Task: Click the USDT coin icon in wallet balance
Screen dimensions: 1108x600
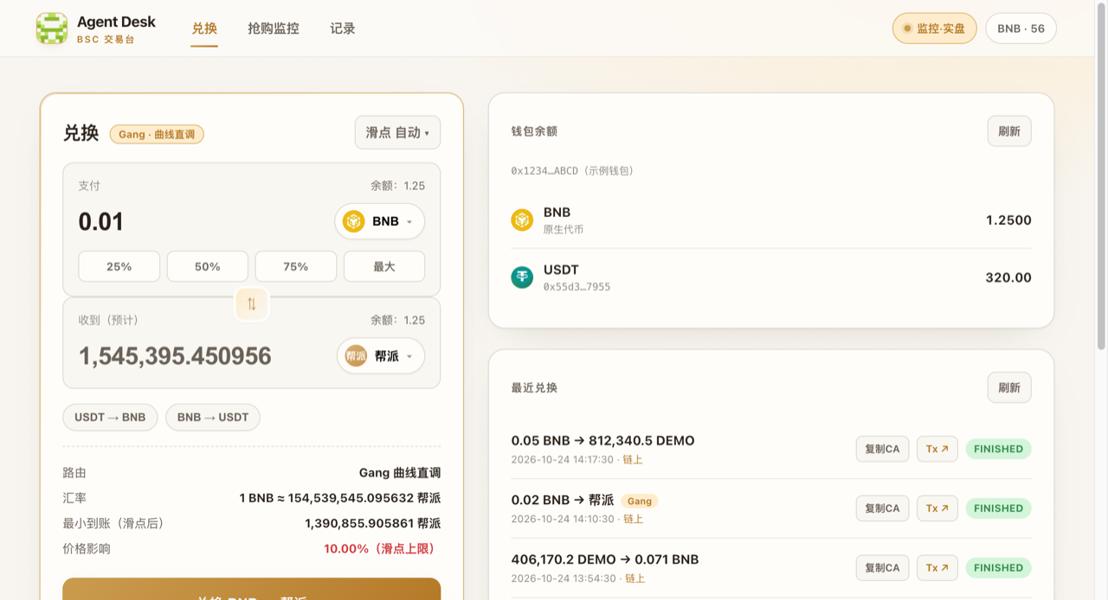Action: click(x=522, y=278)
